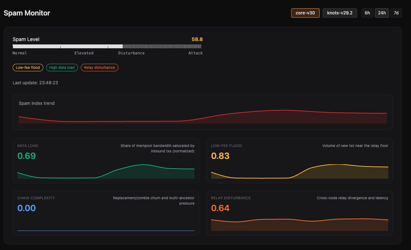Click the High data load badge
The width and height of the screenshot is (411, 250).
(62, 67)
